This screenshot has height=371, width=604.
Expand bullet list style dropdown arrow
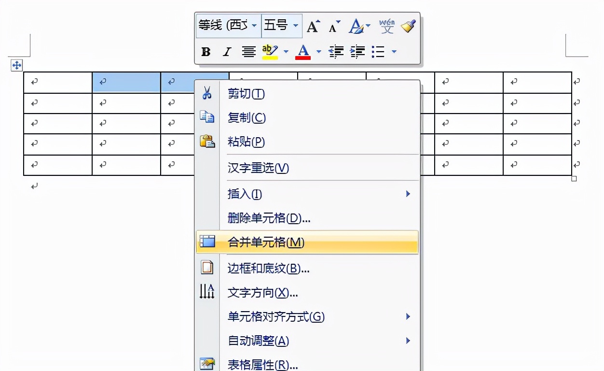394,52
